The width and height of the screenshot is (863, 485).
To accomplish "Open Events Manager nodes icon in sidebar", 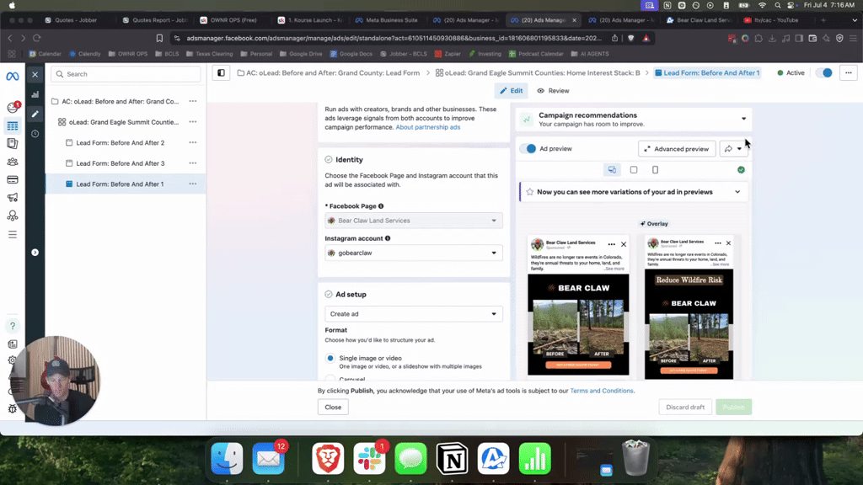I will coord(12,216).
